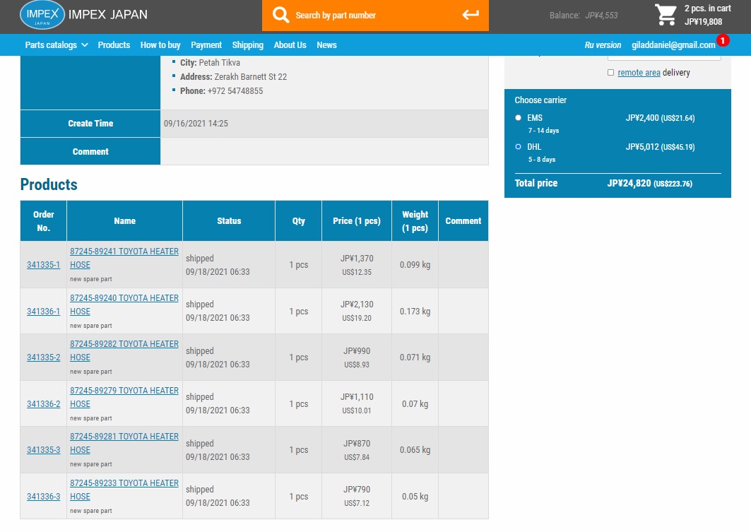The height and width of the screenshot is (532, 751).
Task: Open the giladdaniel@gmail.com account link
Action: 673,45
